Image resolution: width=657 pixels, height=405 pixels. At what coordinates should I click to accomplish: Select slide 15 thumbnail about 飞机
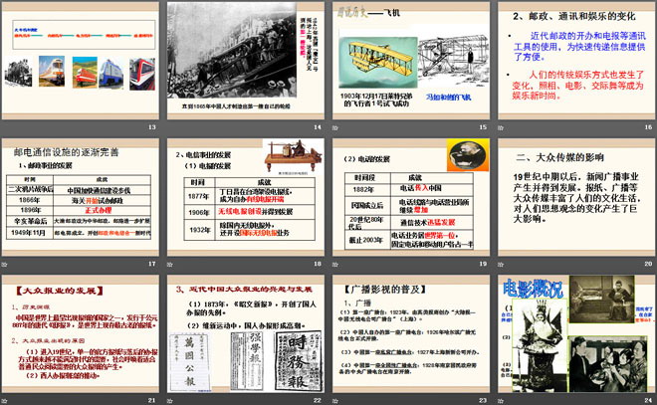click(x=411, y=61)
